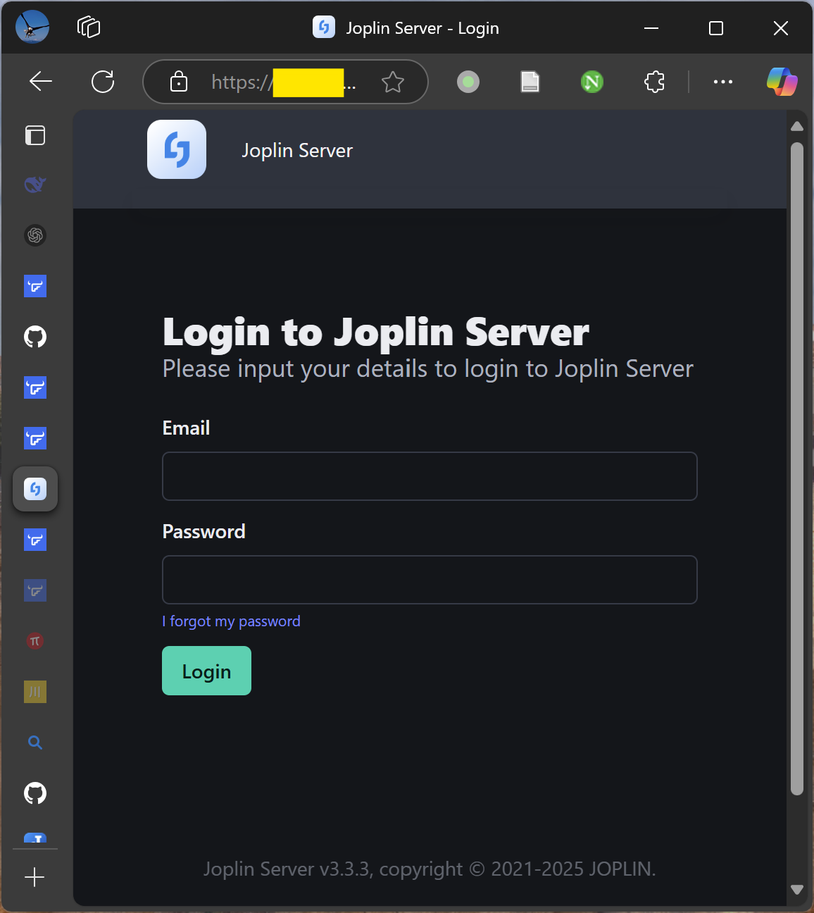This screenshot has width=814, height=913.
Task: Open a new tab with plus button
Action: pos(35,877)
